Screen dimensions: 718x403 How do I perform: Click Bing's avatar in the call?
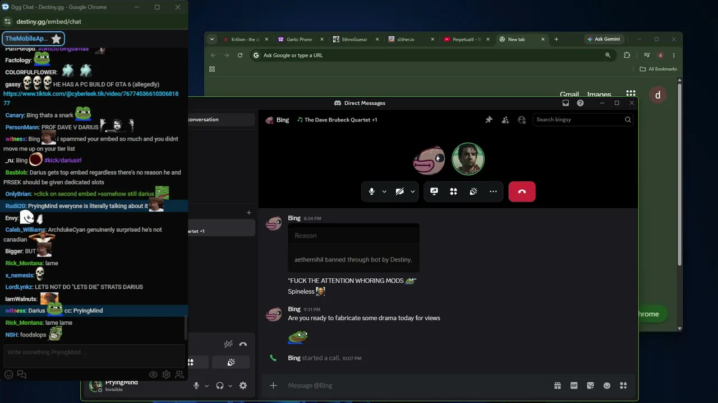tap(429, 160)
